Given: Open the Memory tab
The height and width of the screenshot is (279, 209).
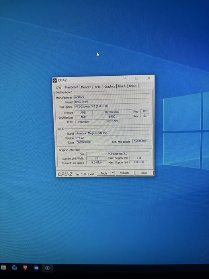Looking at the screenshot, I should 86,87.
